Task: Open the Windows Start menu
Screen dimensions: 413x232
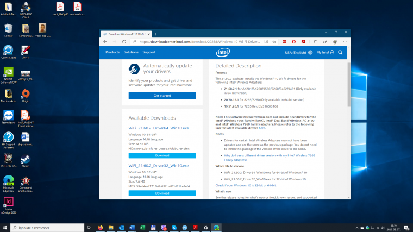Action: point(5,228)
